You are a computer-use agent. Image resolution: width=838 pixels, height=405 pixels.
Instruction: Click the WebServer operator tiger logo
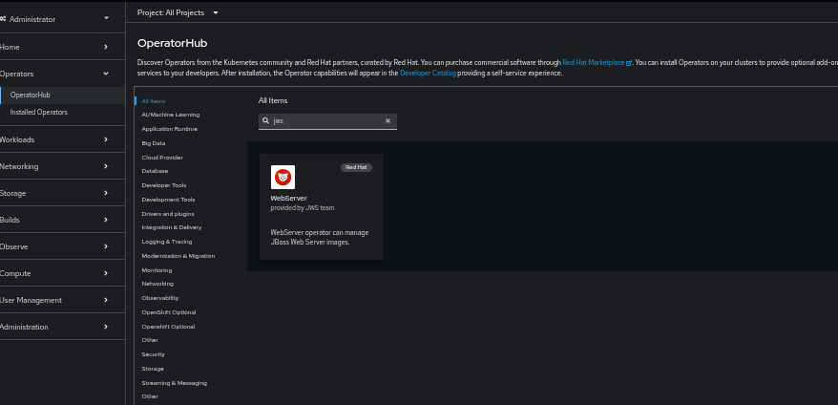pyautogui.click(x=283, y=177)
